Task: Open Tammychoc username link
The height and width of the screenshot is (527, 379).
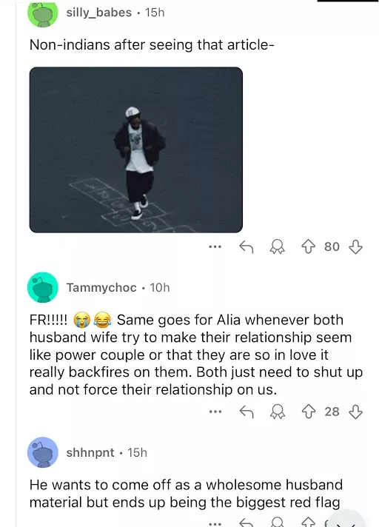Action: (101, 288)
